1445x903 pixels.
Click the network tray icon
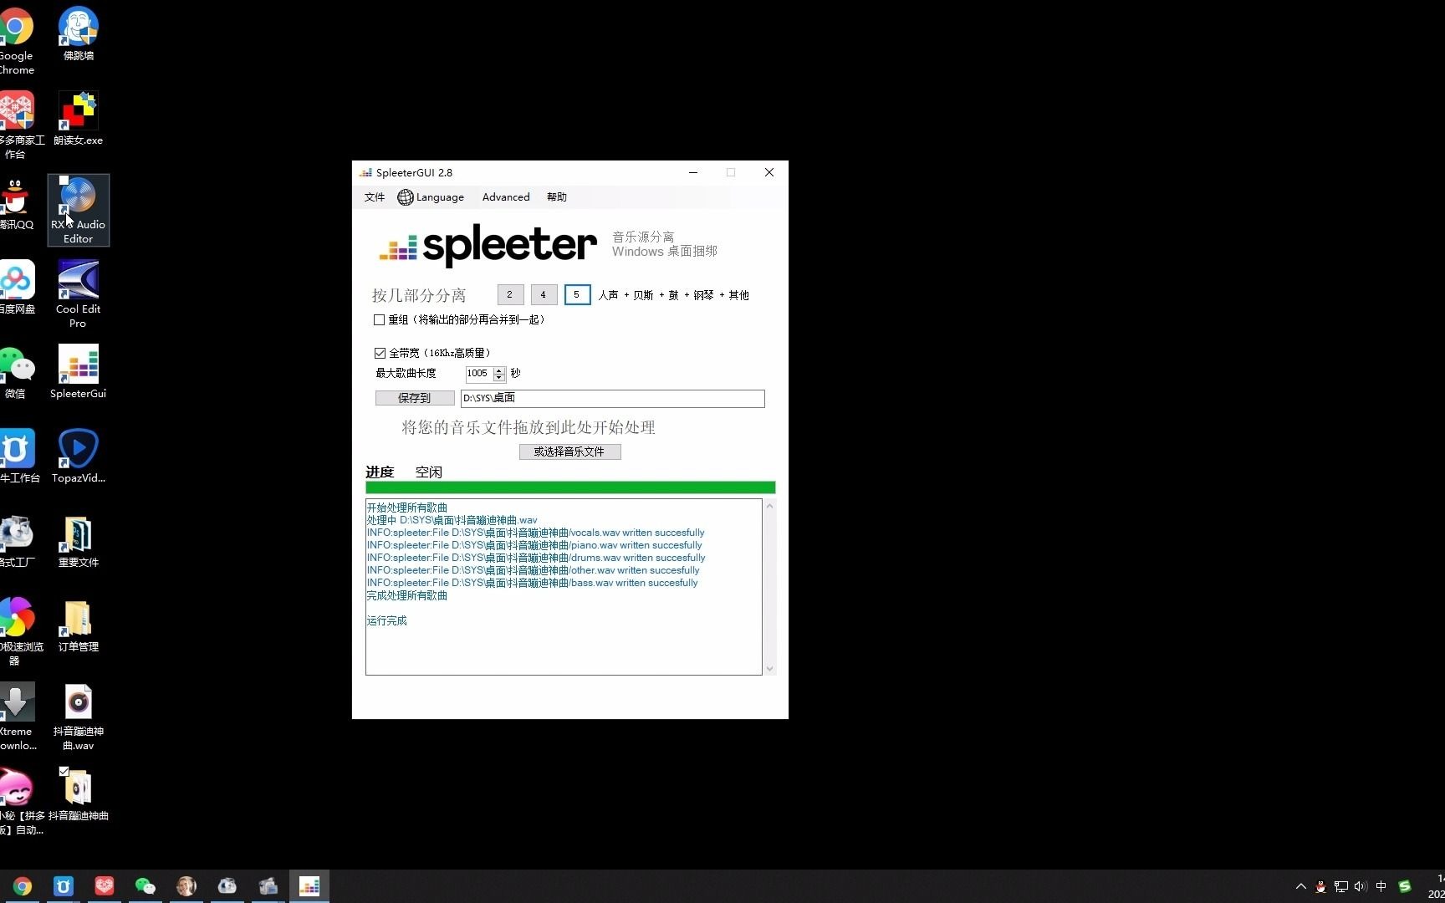coord(1340,886)
